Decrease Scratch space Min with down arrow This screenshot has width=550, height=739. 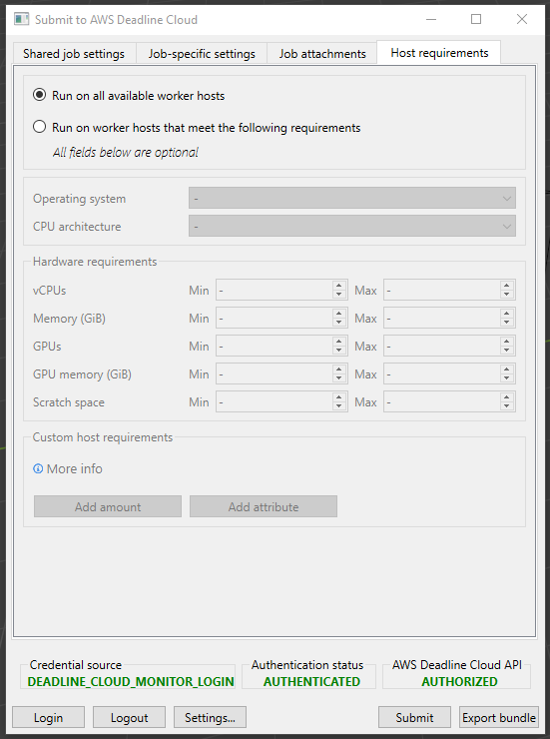(339, 406)
